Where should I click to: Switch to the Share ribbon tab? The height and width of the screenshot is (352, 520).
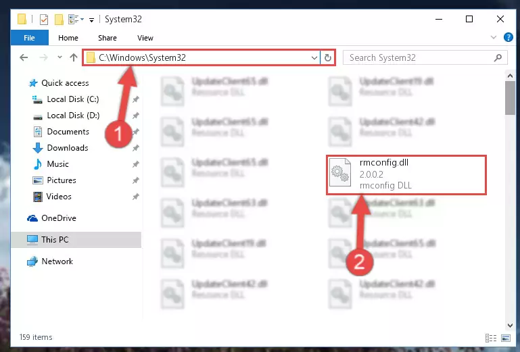(x=107, y=38)
